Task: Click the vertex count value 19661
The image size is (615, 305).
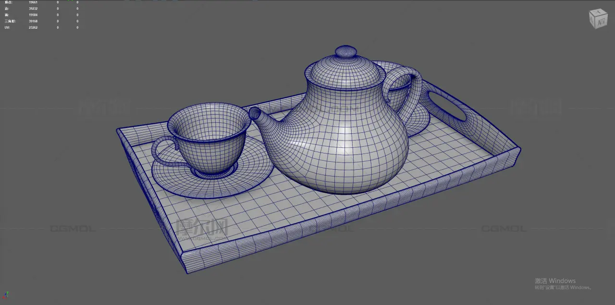Action: click(x=33, y=2)
